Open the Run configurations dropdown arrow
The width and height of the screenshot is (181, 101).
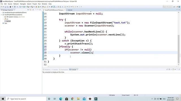coord(26,7)
